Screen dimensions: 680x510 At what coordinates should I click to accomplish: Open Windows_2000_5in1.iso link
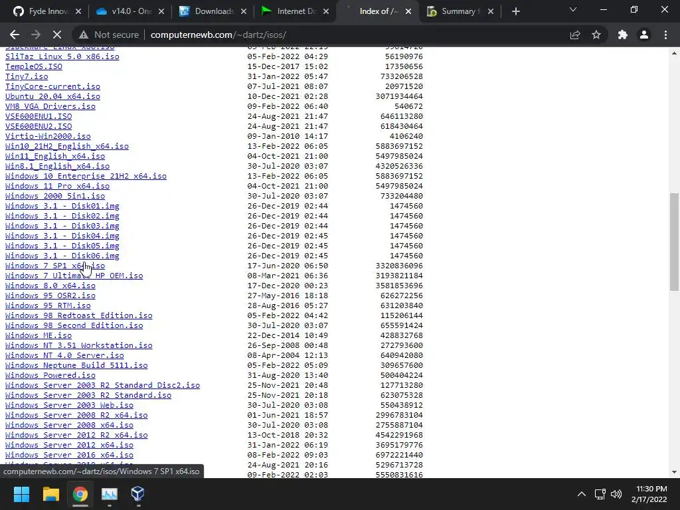pos(55,196)
